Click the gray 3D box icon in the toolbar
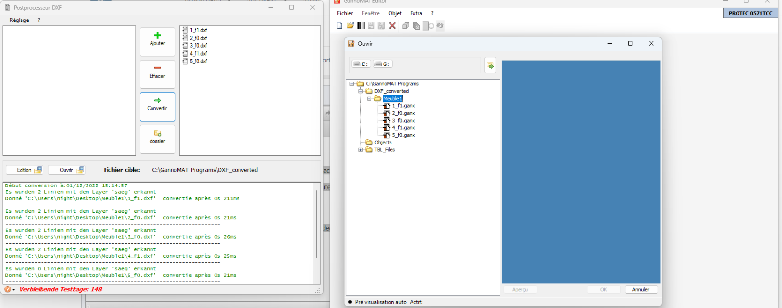Image resolution: width=782 pixels, height=308 pixels. pyautogui.click(x=406, y=26)
